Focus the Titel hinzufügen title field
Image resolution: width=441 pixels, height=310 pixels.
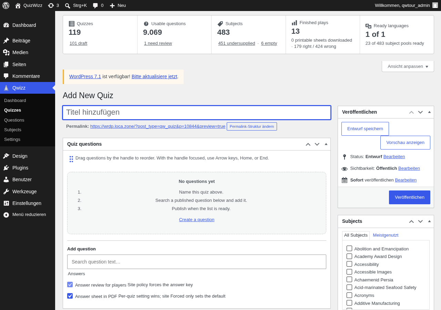197,113
